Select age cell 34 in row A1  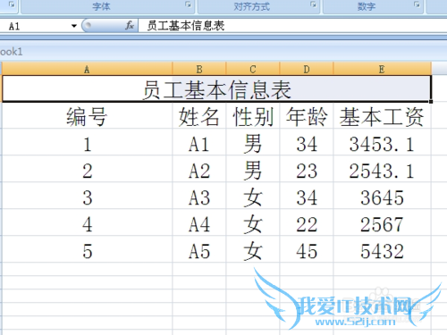click(x=307, y=142)
